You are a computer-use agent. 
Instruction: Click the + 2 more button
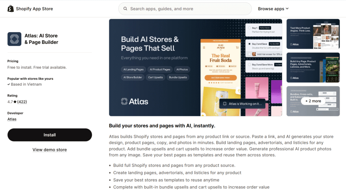coord(313,101)
